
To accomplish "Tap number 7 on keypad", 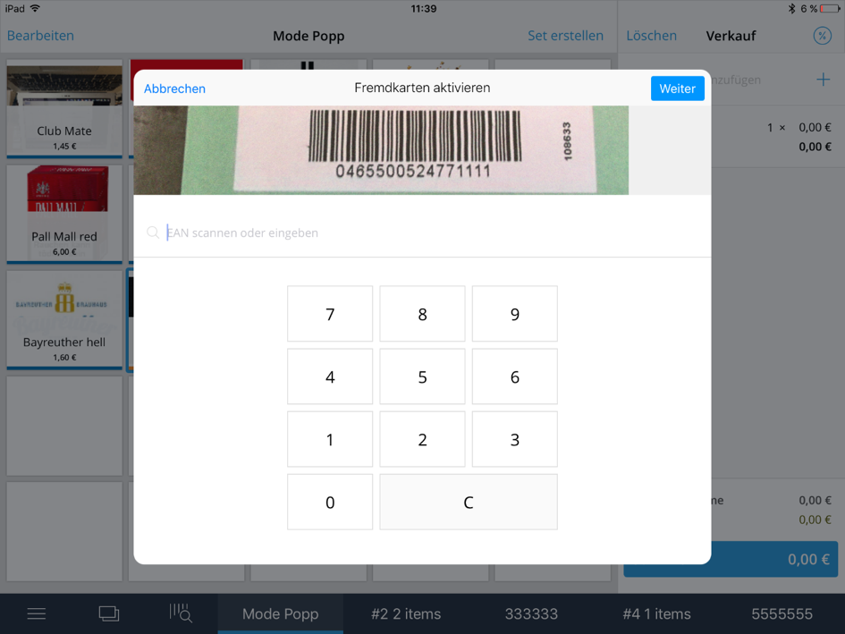I will pyautogui.click(x=330, y=314).
